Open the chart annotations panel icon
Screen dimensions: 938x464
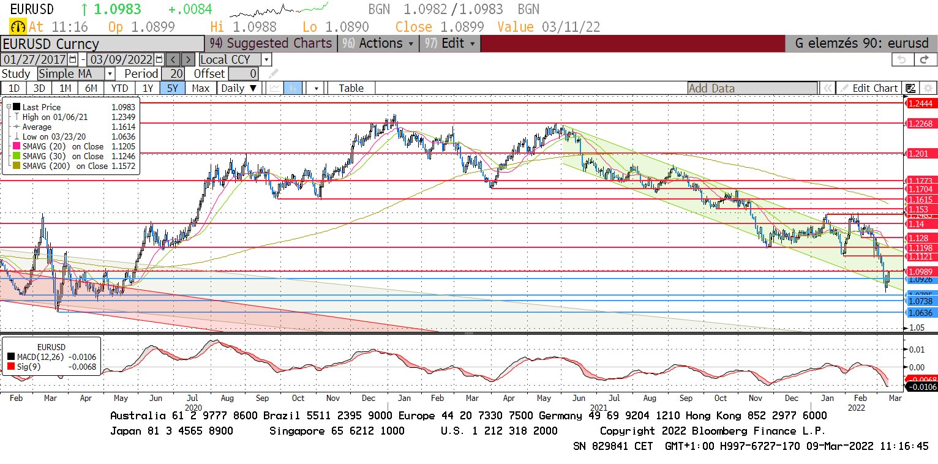[911, 88]
